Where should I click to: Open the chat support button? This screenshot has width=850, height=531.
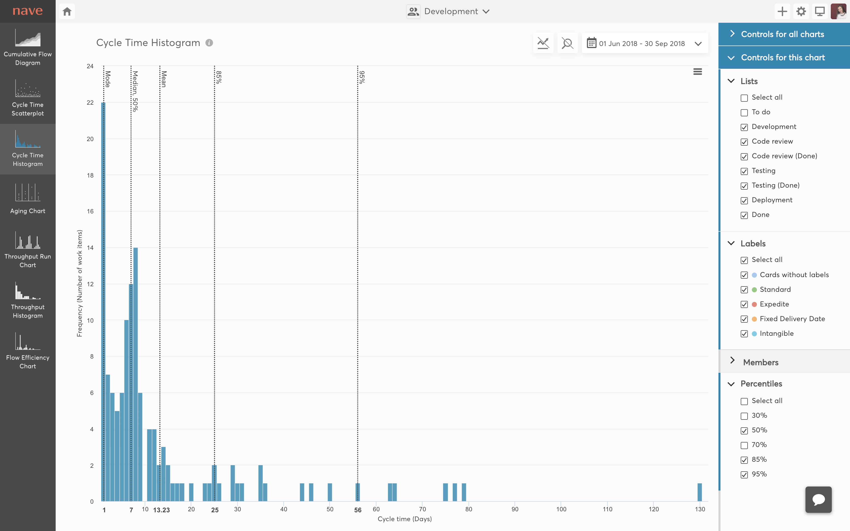[x=818, y=499]
